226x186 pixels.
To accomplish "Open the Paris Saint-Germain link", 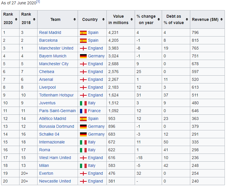I will click(x=57, y=111).
